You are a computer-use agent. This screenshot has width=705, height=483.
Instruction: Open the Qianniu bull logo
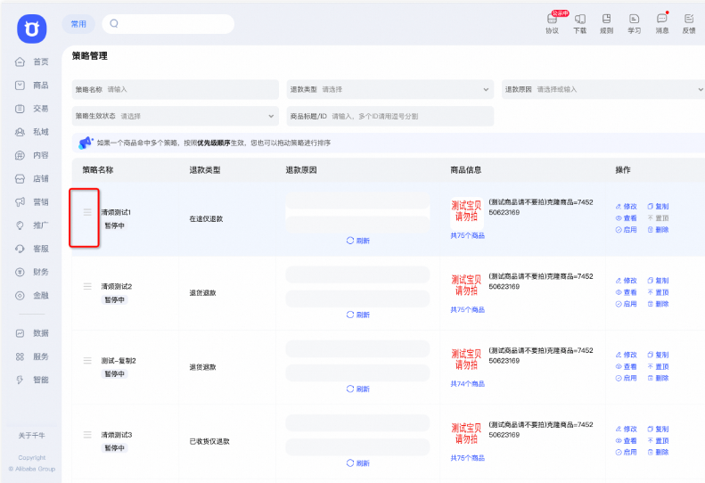tap(31, 29)
